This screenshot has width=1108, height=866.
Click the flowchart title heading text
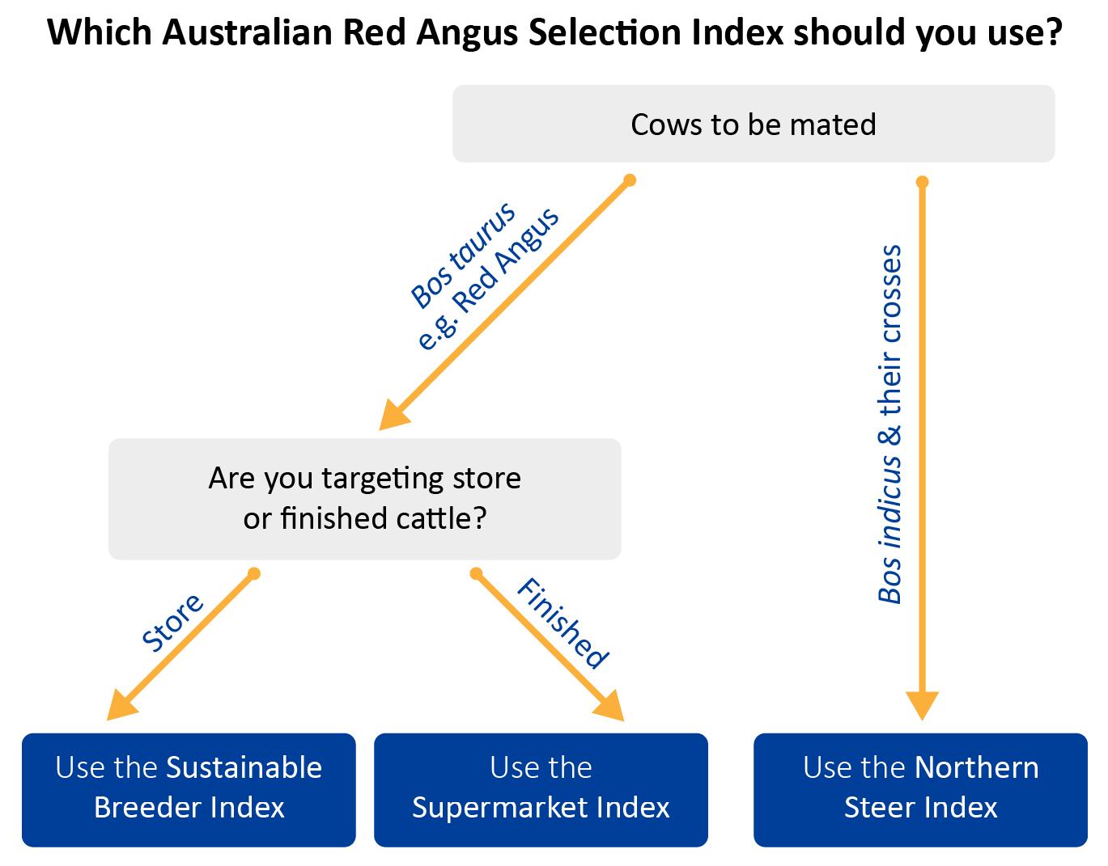(554, 32)
